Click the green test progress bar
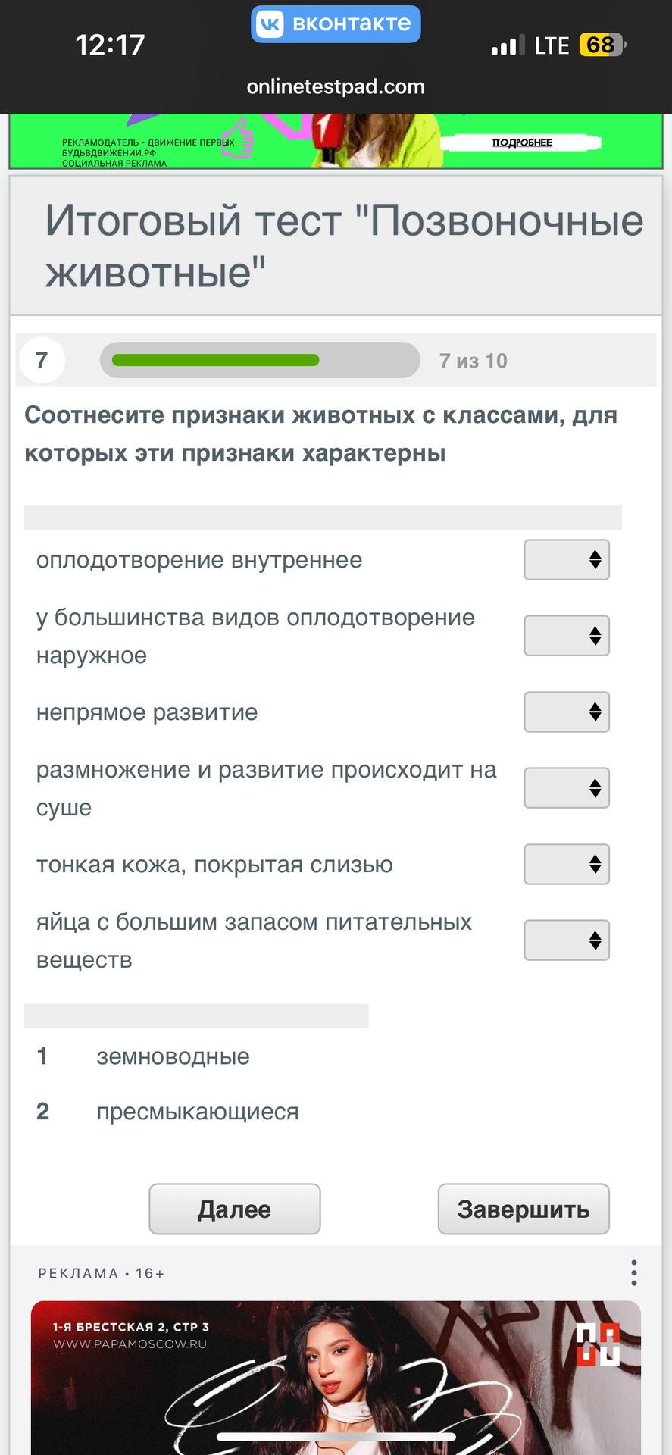 pyautogui.click(x=260, y=360)
